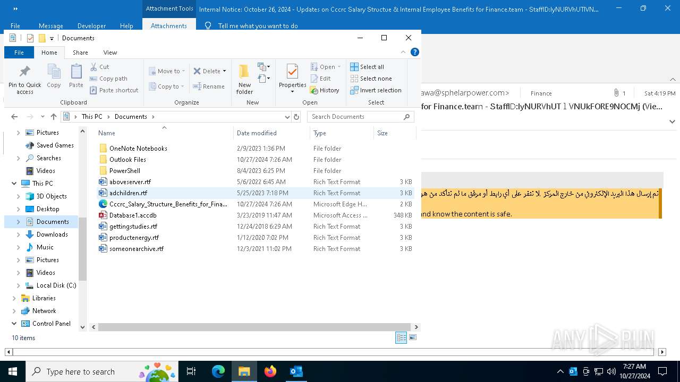Click the Back navigation arrow
680x382 pixels.
click(14, 117)
